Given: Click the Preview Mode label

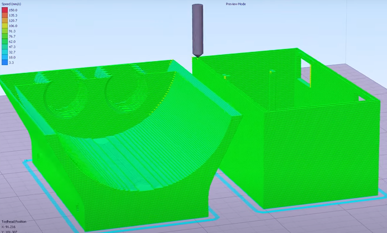Looking at the screenshot, I should [x=236, y=4].
